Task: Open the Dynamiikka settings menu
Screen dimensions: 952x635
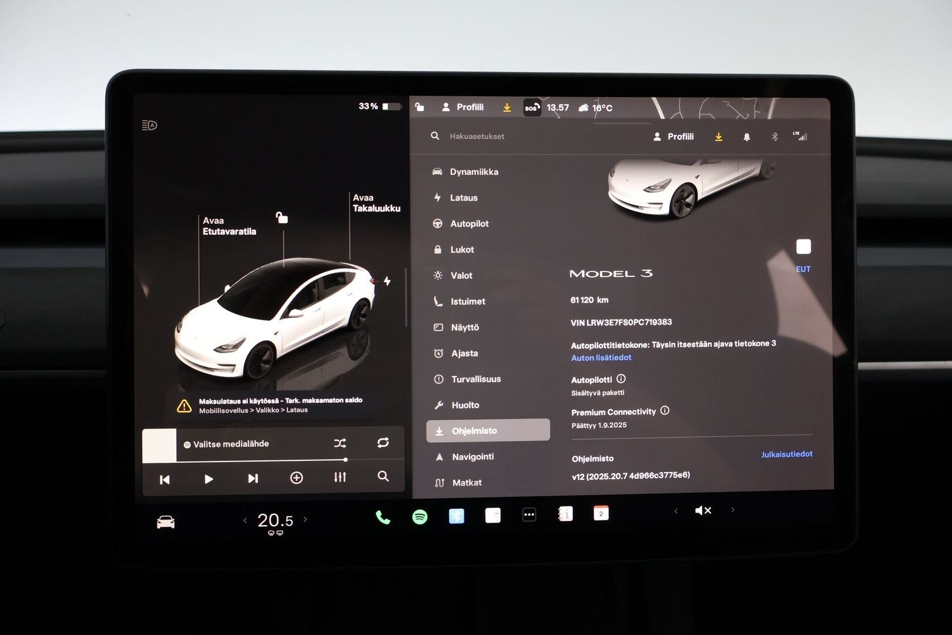Action: click(465, 172)
